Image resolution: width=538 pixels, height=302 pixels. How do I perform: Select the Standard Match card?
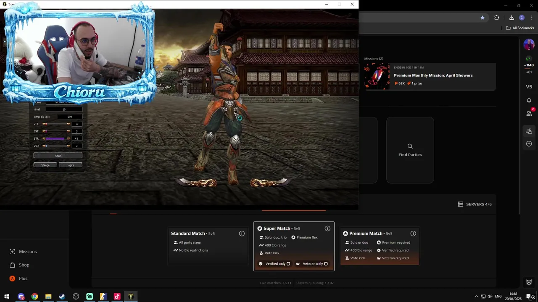pos(208,247)
